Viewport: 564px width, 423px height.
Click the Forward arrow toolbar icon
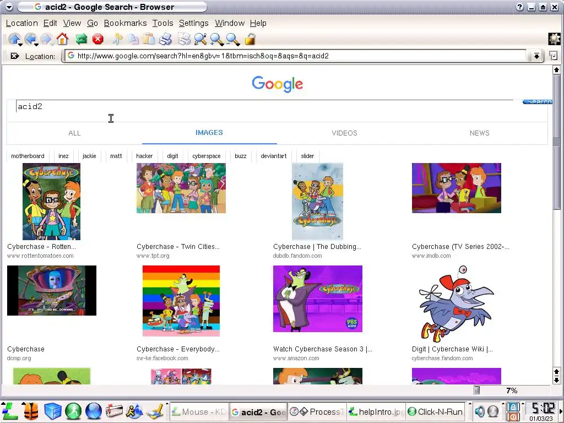pyautogui.click(x=46, y=39)
